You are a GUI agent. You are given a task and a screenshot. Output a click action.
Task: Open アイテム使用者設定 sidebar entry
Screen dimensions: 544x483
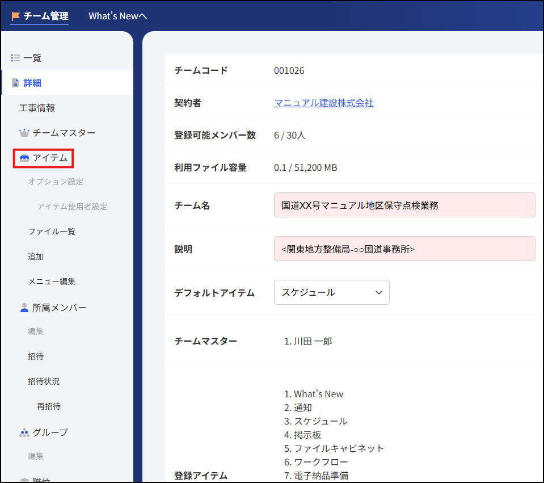(x=72, y=207)
